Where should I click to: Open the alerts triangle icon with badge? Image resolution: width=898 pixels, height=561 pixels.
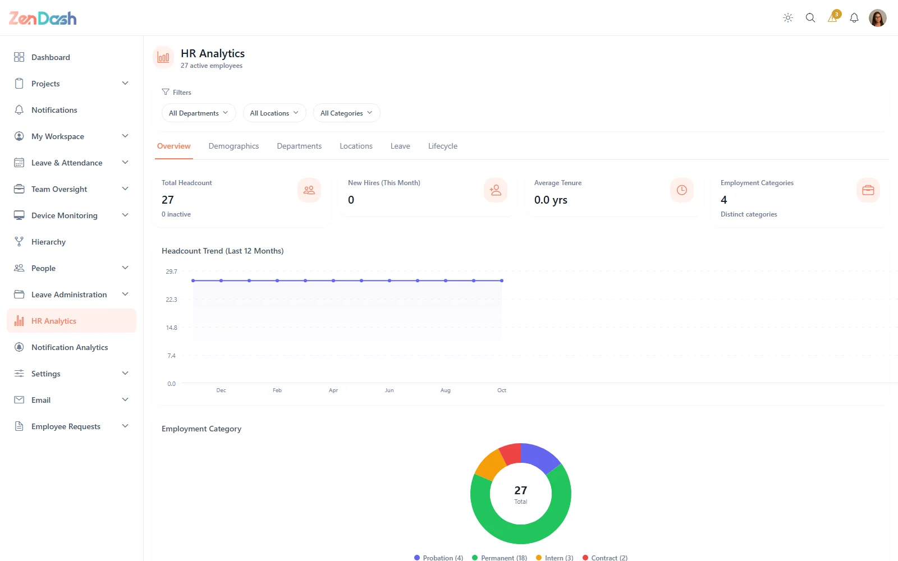coord(833,17)
